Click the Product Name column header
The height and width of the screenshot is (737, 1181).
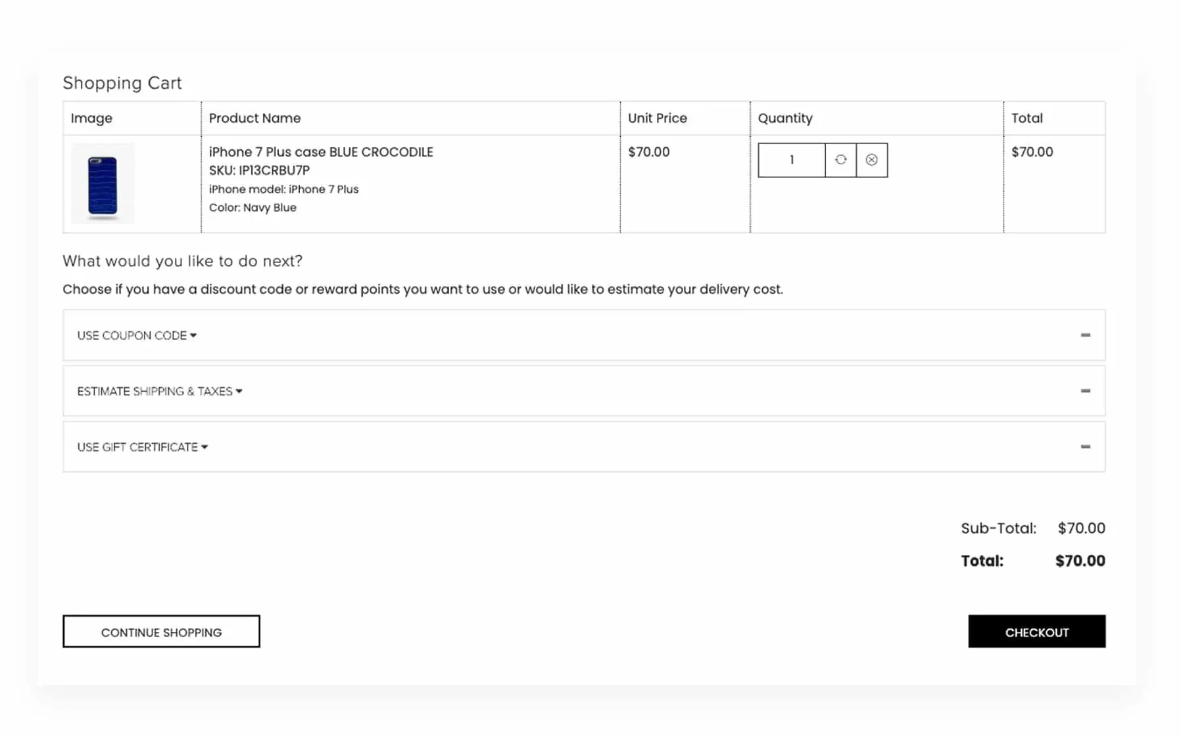[254, 118]
